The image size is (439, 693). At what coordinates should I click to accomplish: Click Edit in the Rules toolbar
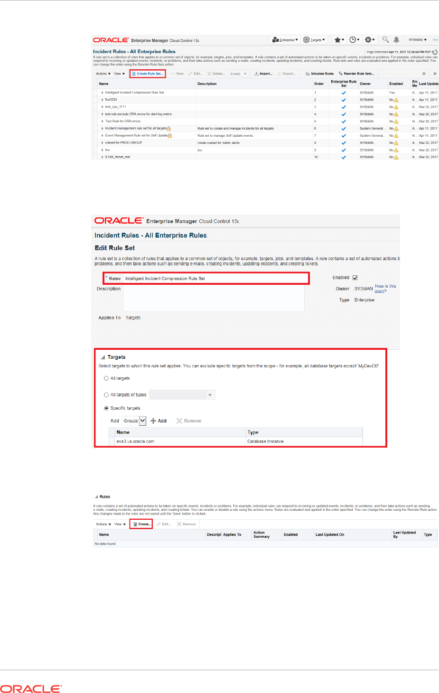[164, 524]
